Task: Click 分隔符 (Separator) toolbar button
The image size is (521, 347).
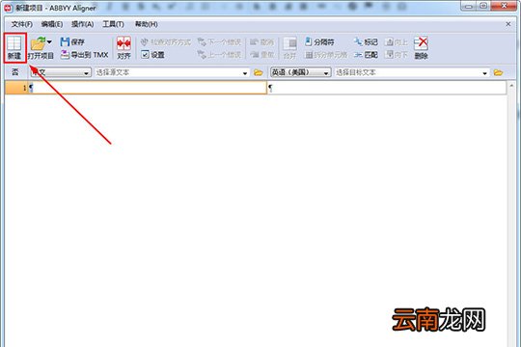Action: tap(319, 42)
